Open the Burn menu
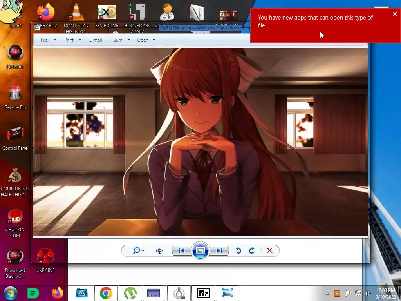401x301 pixels. point(117,40)
